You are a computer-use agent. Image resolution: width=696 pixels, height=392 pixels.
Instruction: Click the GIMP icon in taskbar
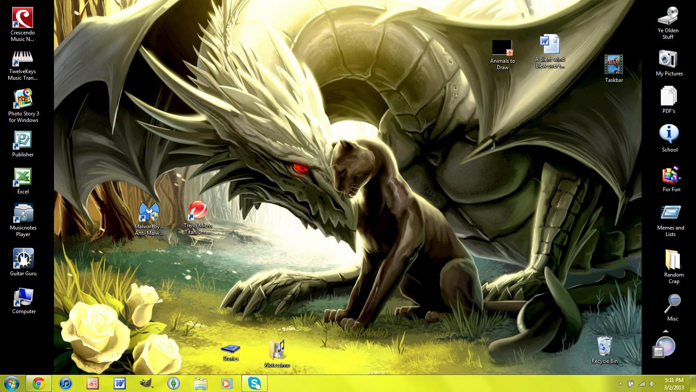click(x=147, y=383)
